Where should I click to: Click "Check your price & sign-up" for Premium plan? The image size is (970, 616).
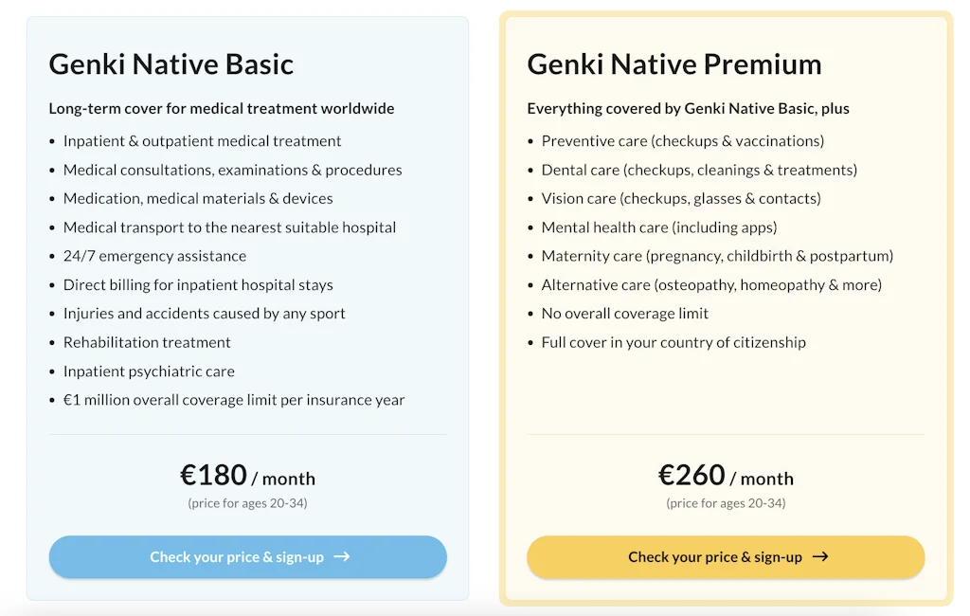point(726,557)
